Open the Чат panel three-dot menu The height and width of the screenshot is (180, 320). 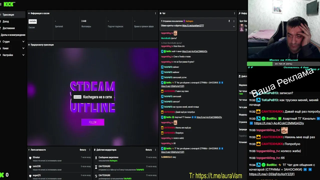point(234,13)
